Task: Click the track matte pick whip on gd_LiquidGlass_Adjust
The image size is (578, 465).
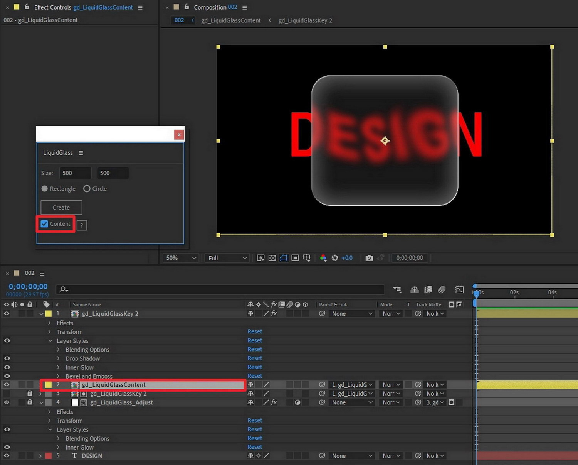Action: click(x=418, y=402)
